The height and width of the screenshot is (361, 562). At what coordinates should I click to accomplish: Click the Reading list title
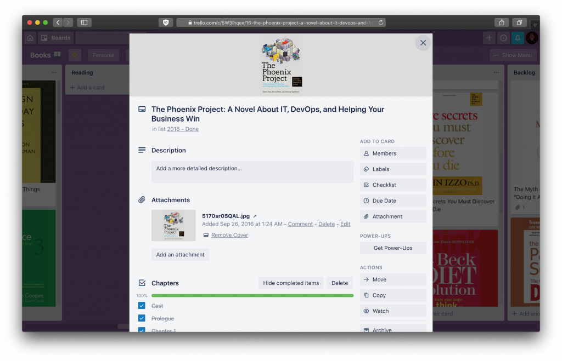point(82,73)
